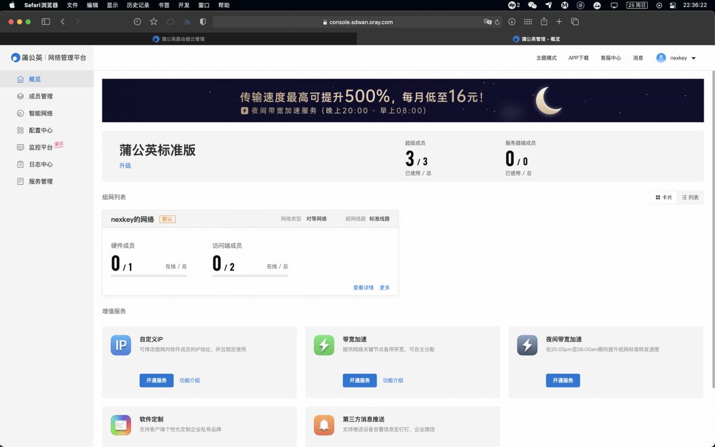The image size is (715, 447).
Task: Select the 蒲公英管理 - 概览 tab
Action: tap(536, 39)
